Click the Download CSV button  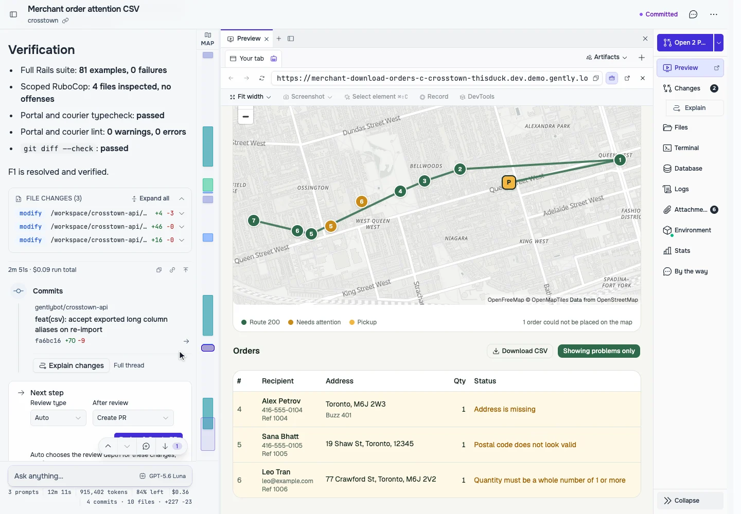(x=520, y=351)
